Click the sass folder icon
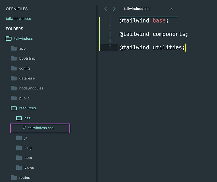 19,158
